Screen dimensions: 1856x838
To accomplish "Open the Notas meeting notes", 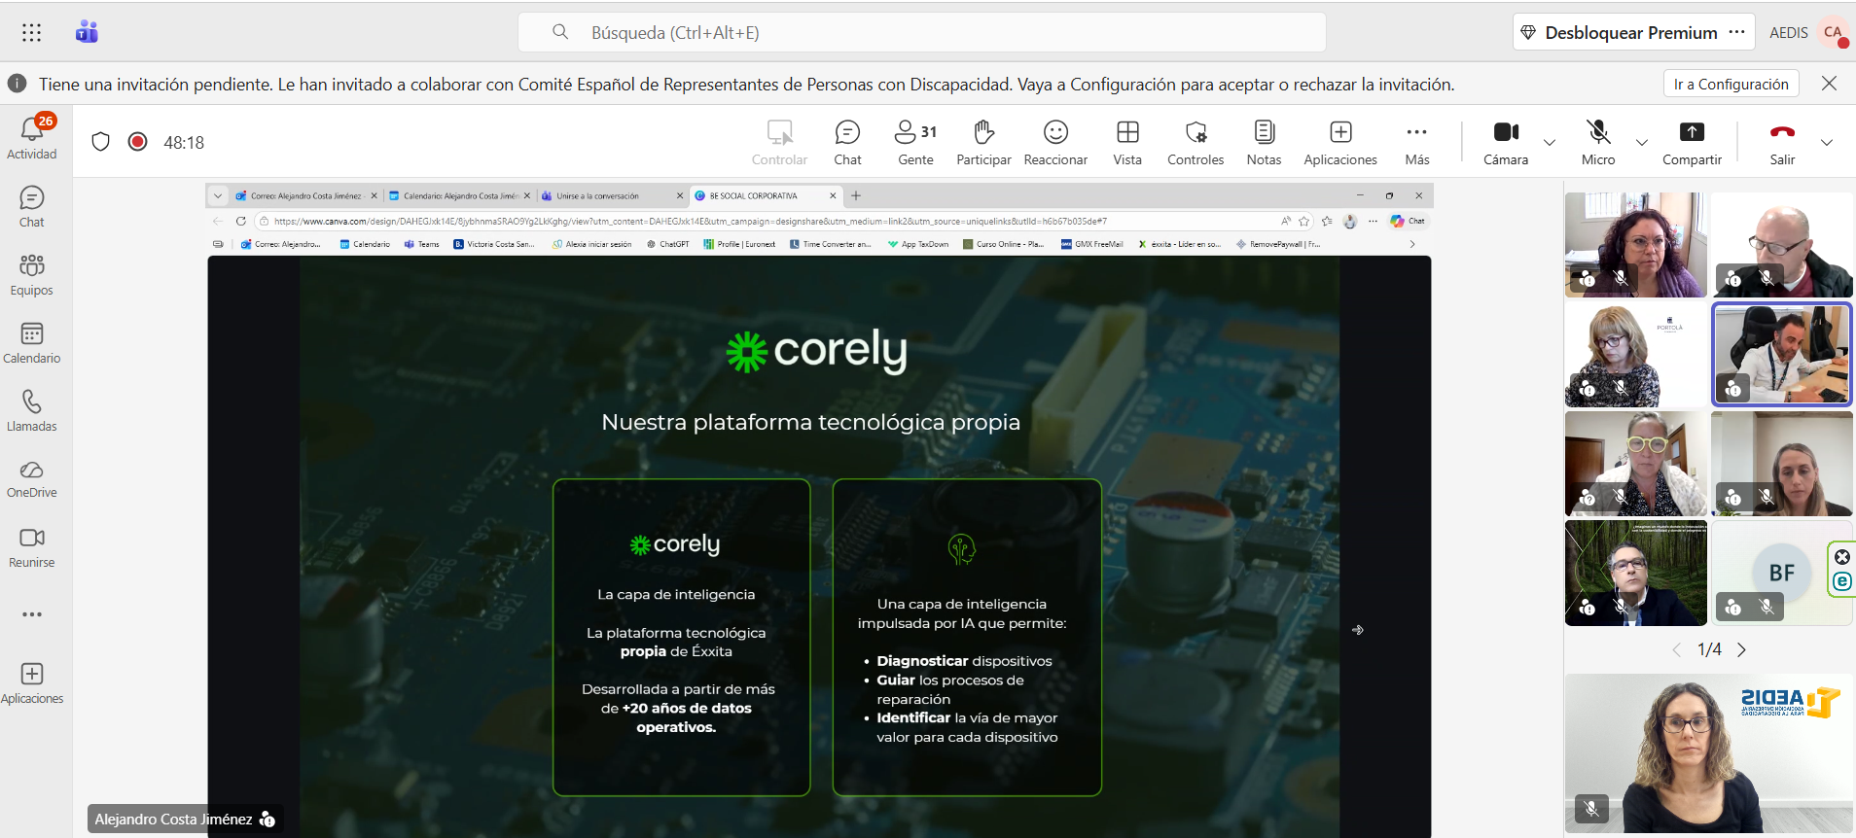I will (x=1264, y=142).
